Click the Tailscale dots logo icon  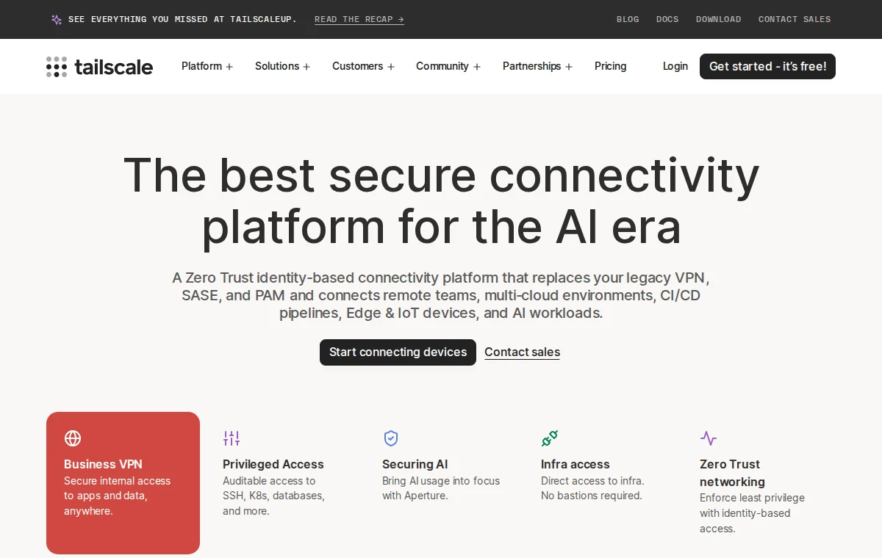[x=57, y=67]
